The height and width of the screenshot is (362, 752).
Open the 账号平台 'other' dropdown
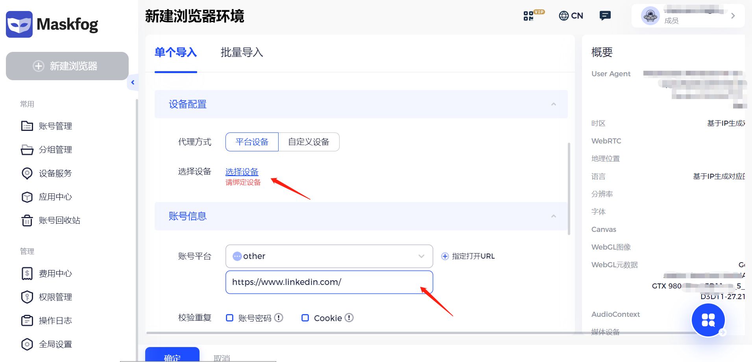point(329,256)
